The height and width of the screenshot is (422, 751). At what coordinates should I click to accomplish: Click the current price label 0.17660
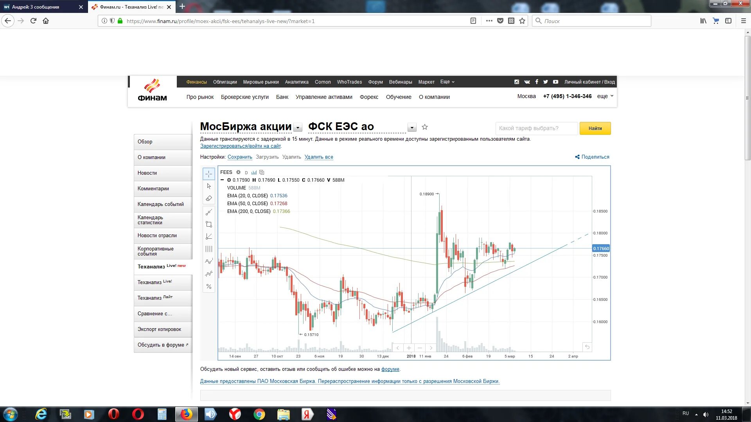[601, 249]
